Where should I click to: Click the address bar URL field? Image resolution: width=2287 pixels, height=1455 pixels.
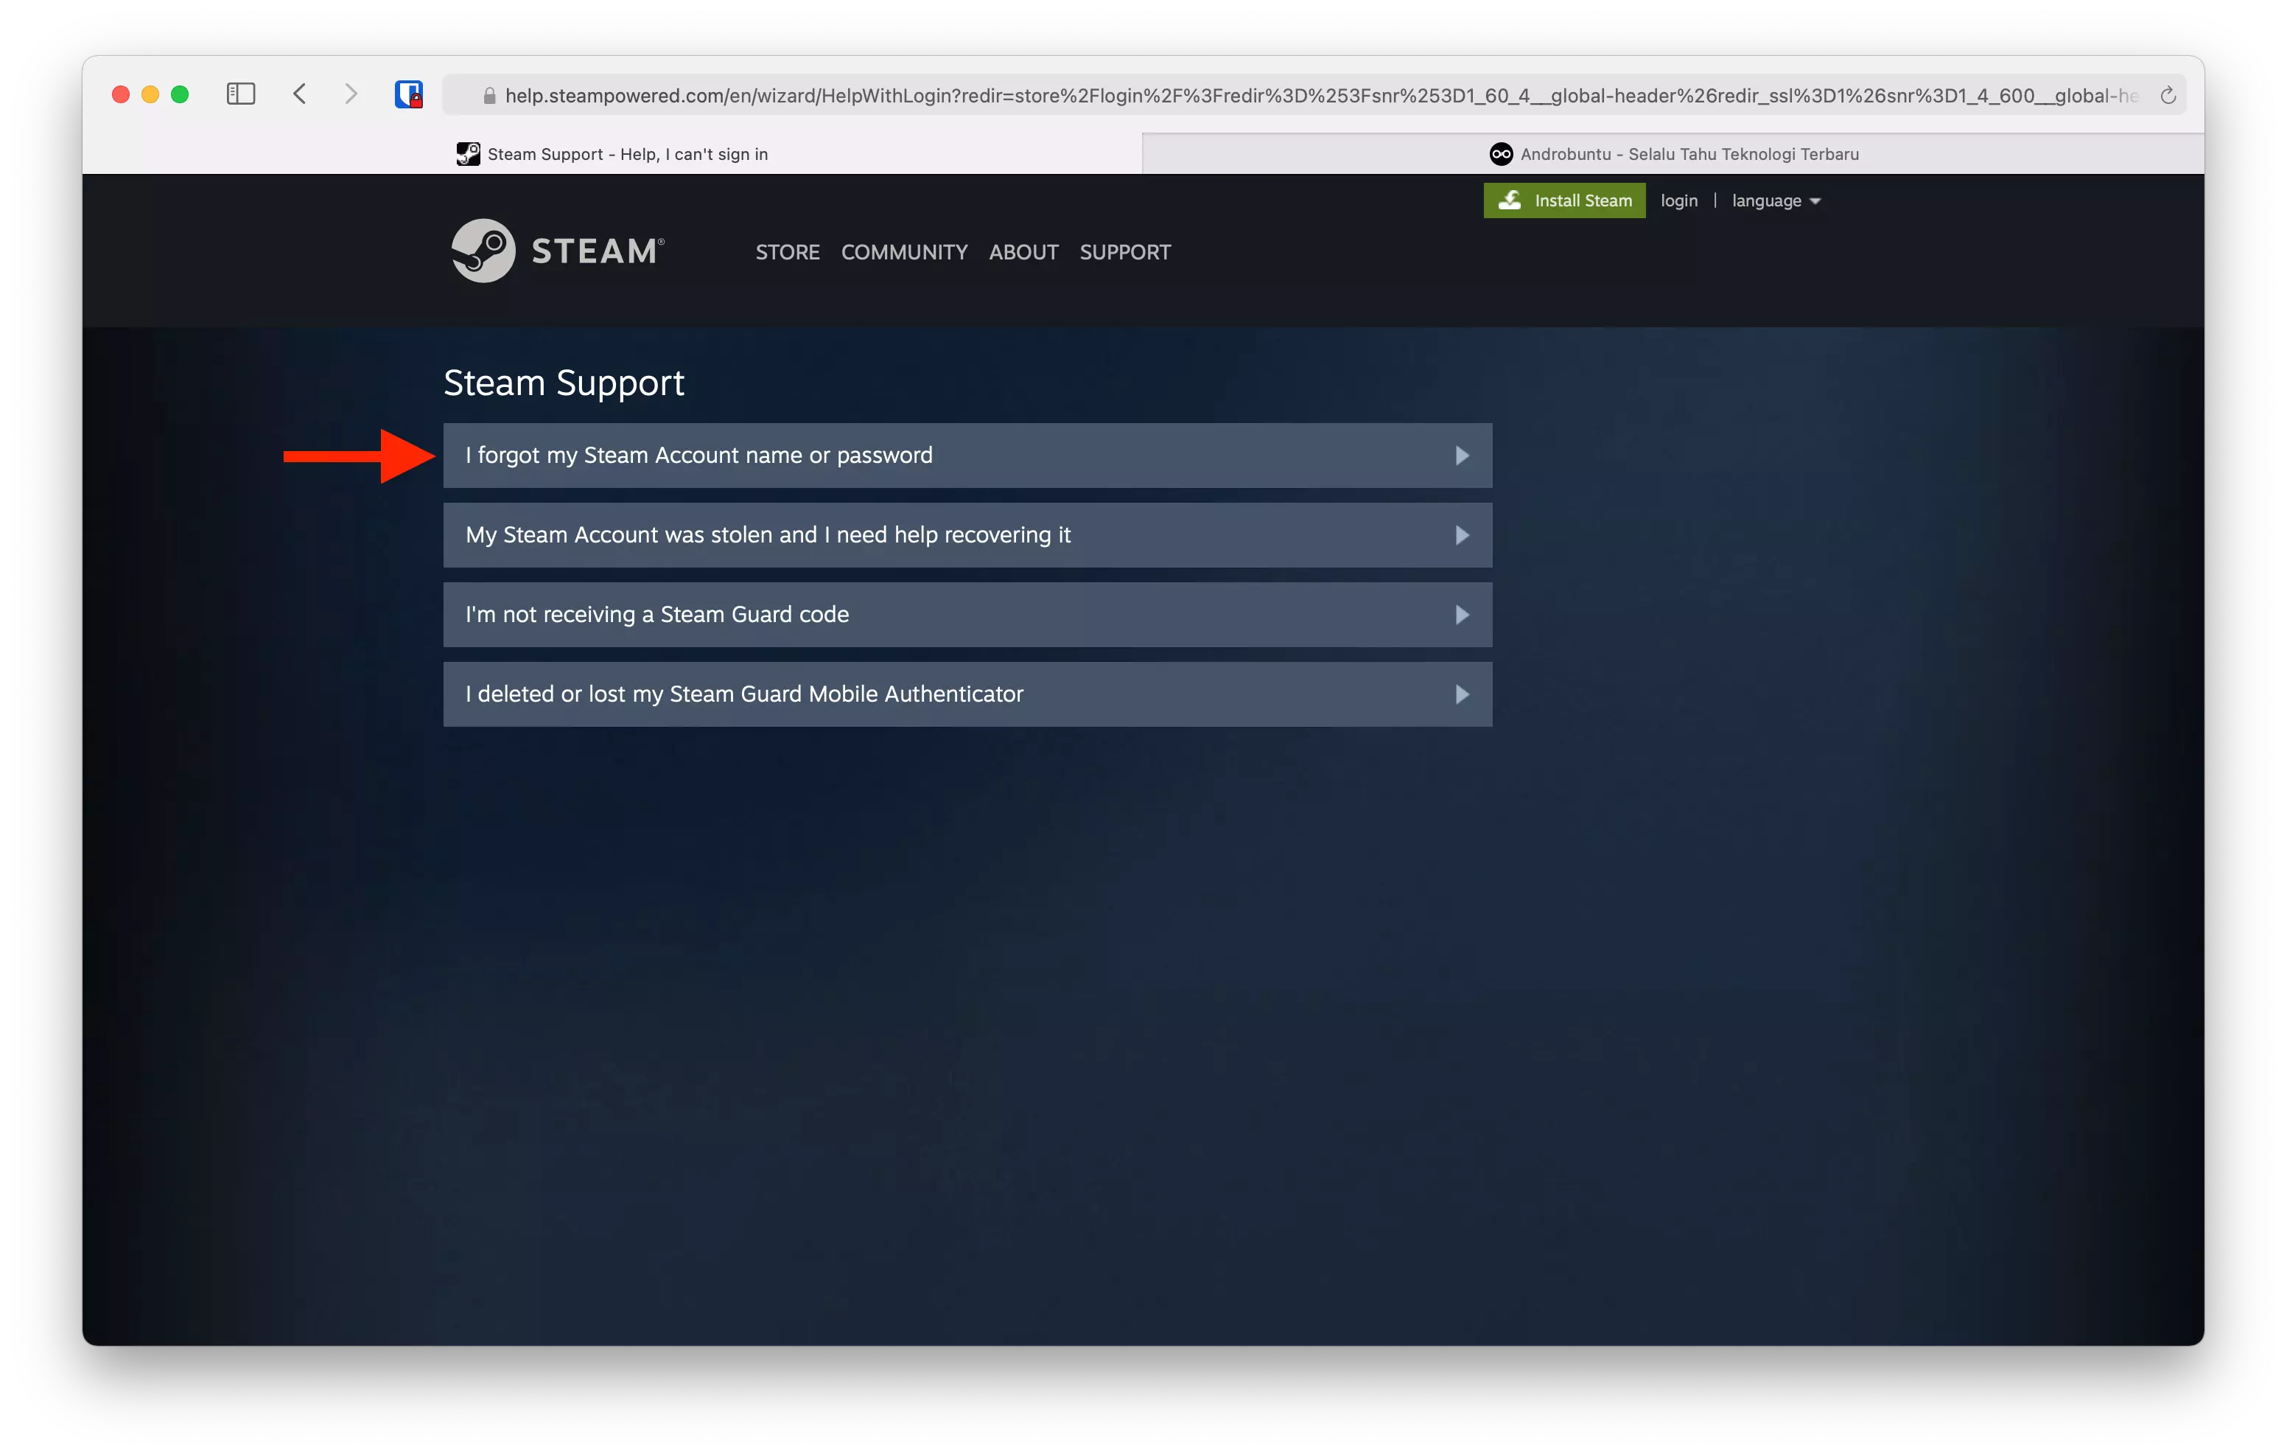click(x=1140, y=94)
